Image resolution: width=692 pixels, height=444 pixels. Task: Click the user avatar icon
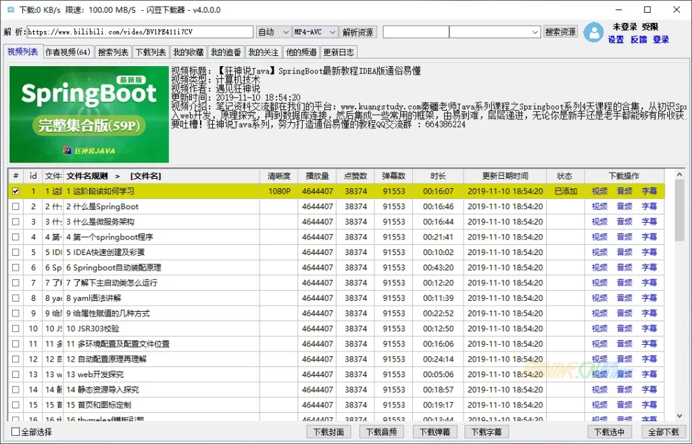pos(593,32)
